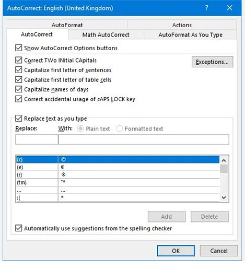Uncheck Show AutoCorrect Options buttons
The height and width of the screenshot is (261, 245).
tap(19, 48)
